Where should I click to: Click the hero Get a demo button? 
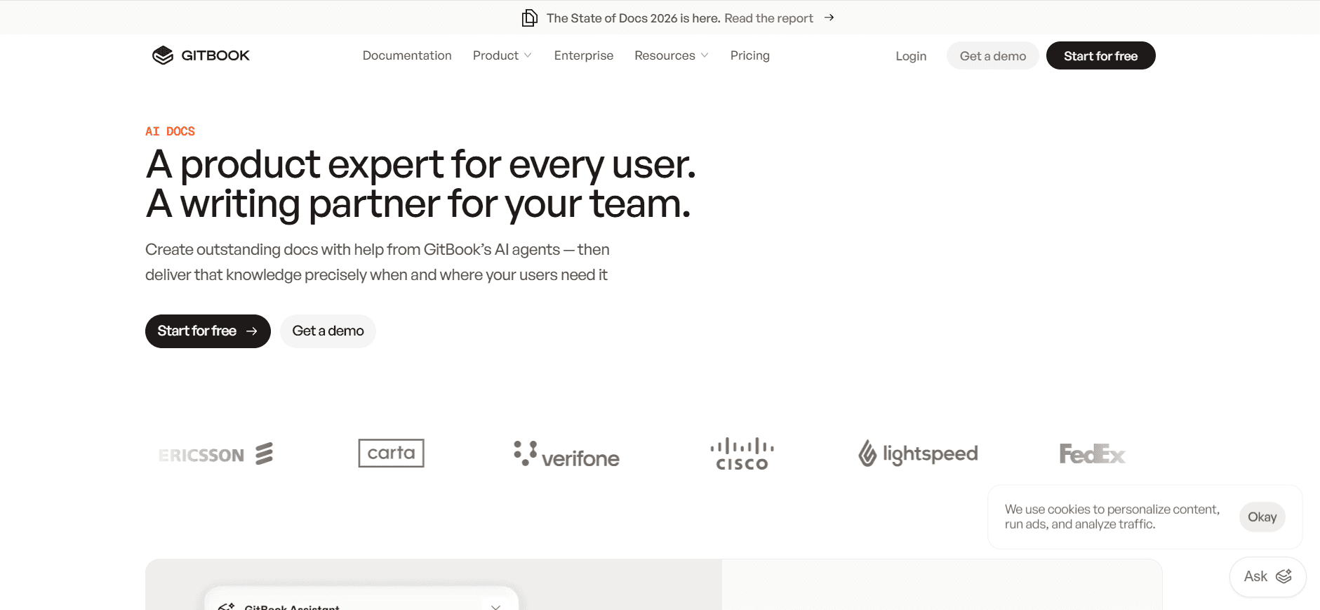pyautogui.click(x=328, y=331)
